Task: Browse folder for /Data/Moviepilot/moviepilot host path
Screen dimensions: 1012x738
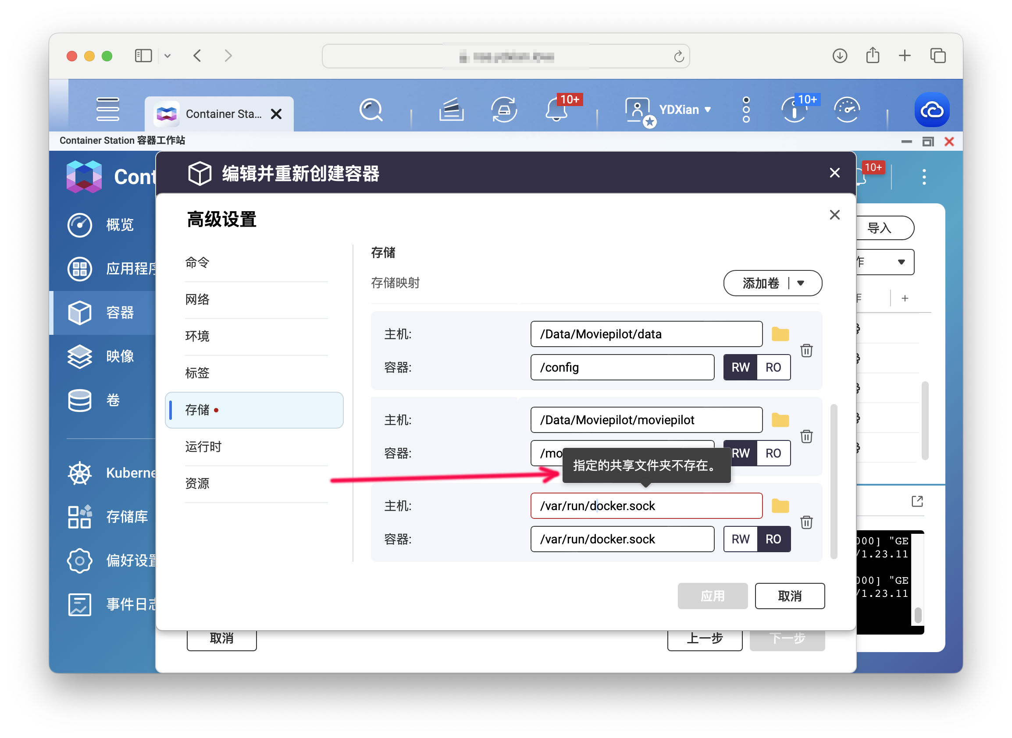Action: (x=781, y=420)
